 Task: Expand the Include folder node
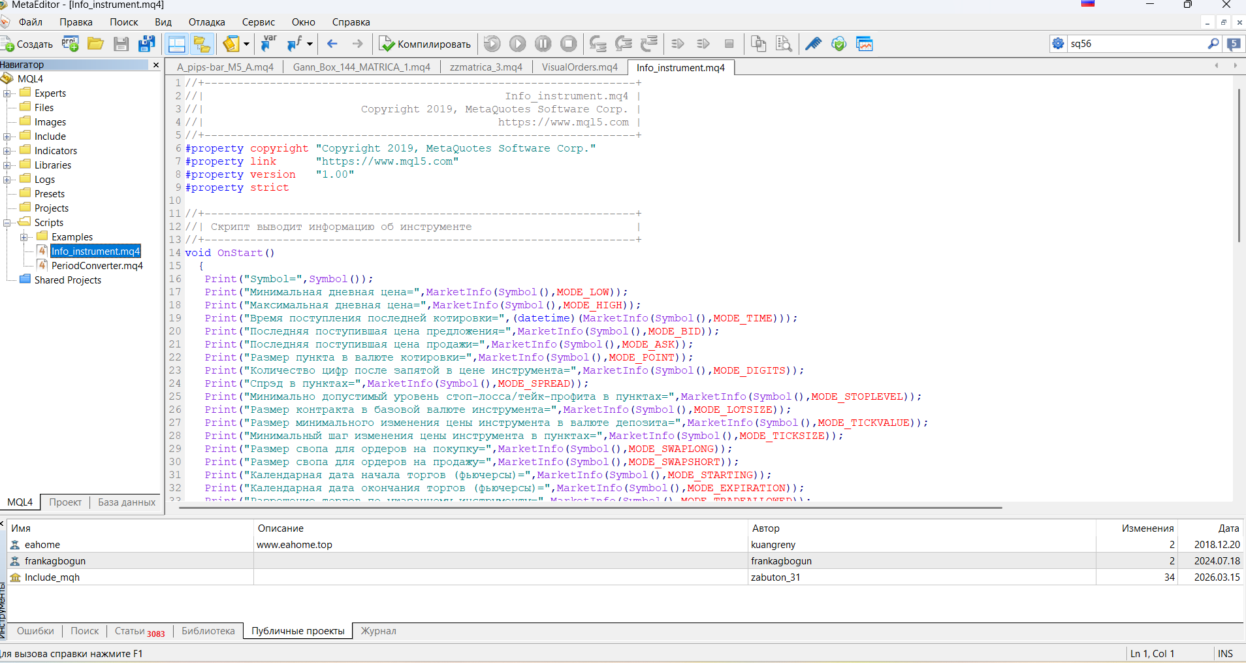pos(7,137)
